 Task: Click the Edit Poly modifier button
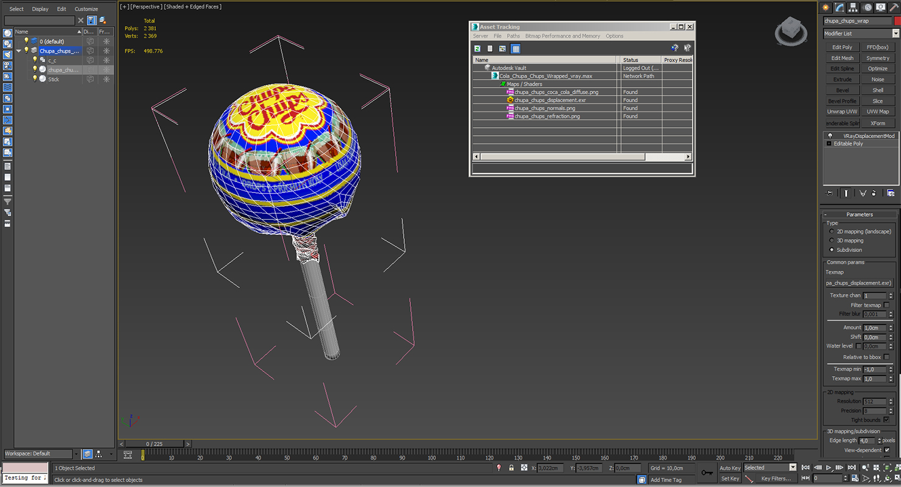pyautogui.click(x=842, y=47)
